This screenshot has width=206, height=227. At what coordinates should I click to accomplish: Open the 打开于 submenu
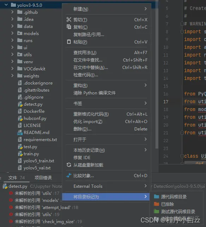tap(106, 139)
